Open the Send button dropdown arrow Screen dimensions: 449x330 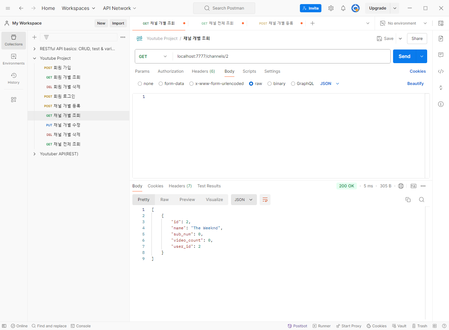[422, 56]
